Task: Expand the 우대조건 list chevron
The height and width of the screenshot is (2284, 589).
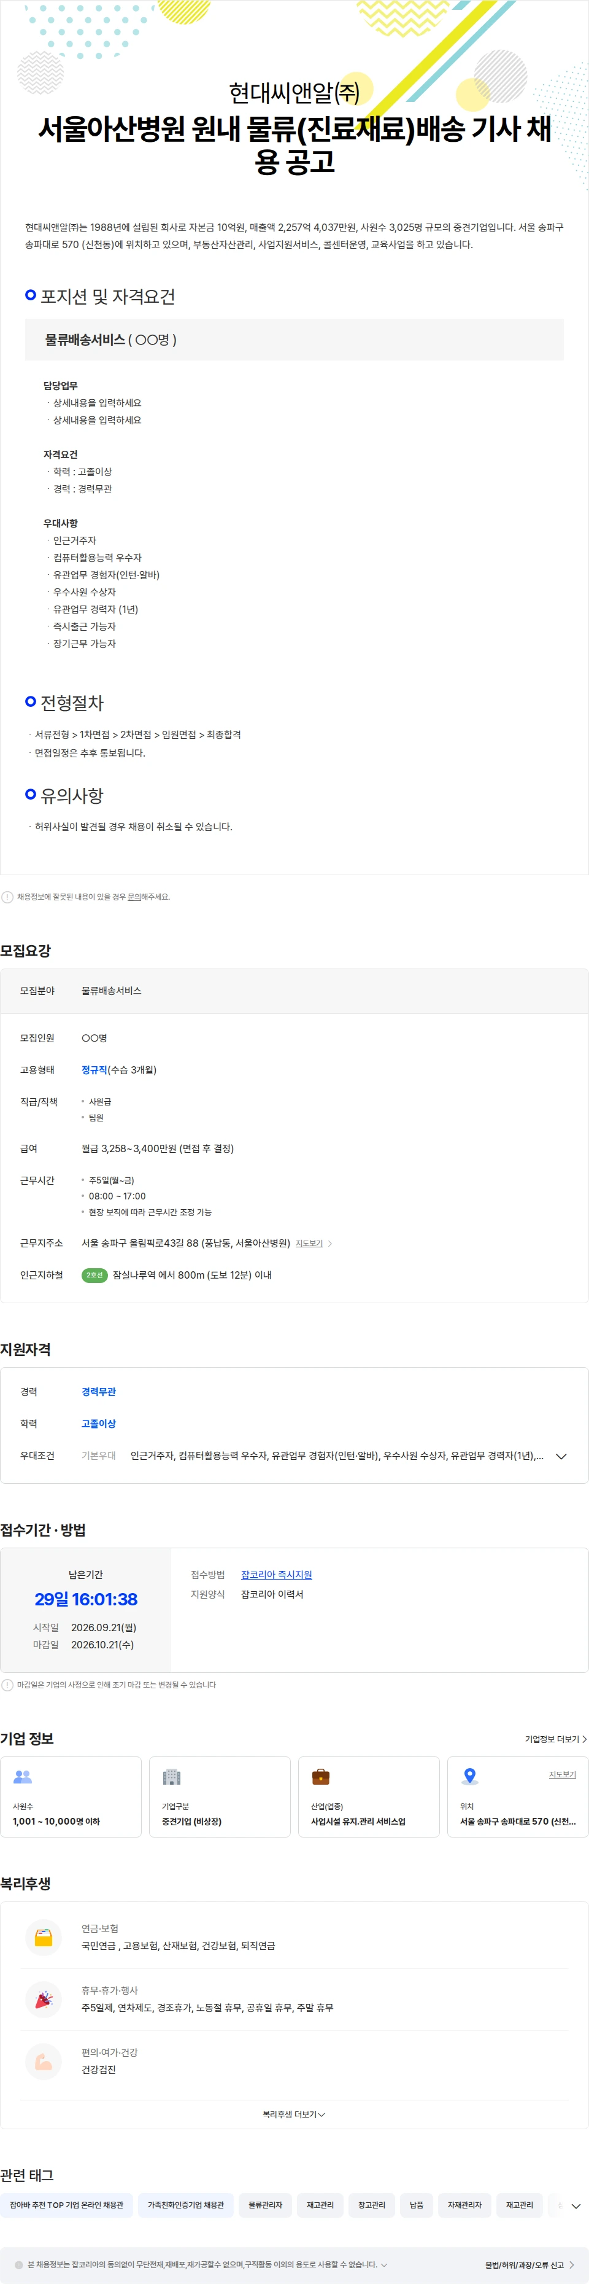Action: pyautogui.click(x=561, y=1456)
